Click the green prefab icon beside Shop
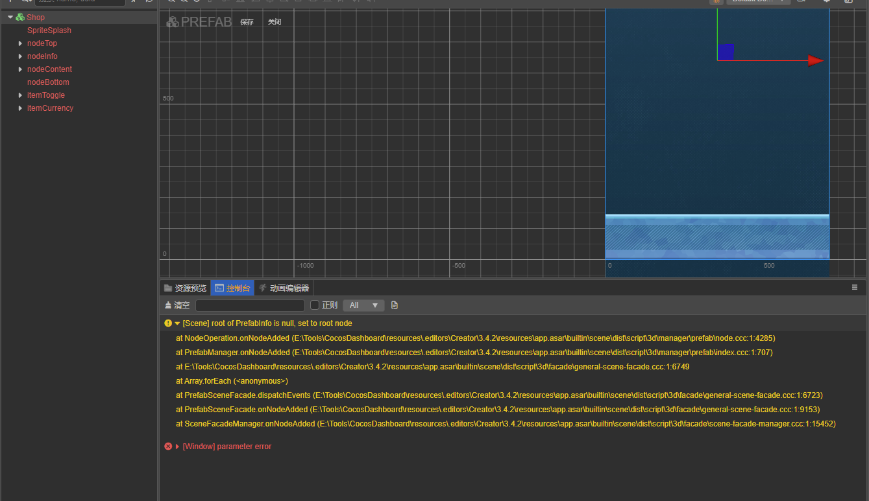Viewport: 869px width, 501px height. (20, 17)
